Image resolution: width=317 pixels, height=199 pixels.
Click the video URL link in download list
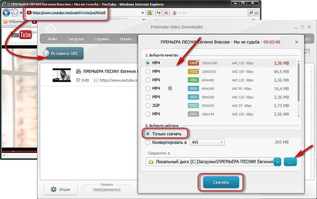pos(118,80)
